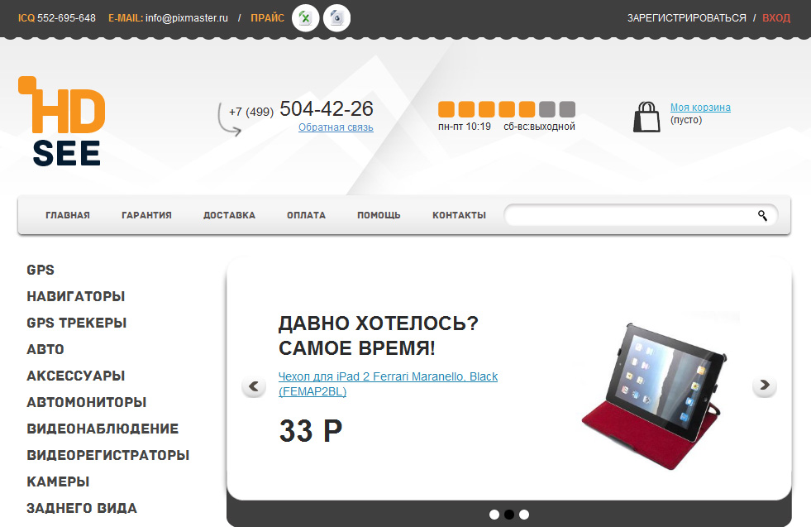Image resolution: width=811 pixels, height=527 pixels.
Task: Go to previous slide with left arrow
Action: [254, 386]
